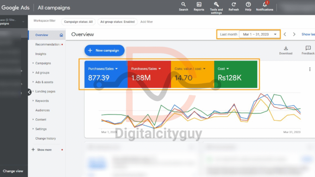Collapse the sidebar with arrow handle
The height and width of the screenshot is (177, 315).
pos(29,92)
